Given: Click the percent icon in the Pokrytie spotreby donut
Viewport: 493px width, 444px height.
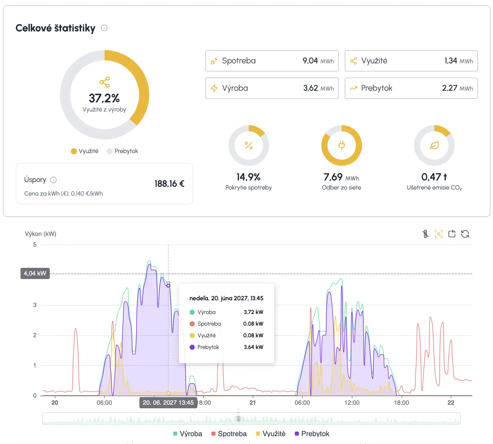Looking at the screenshot, I should pyautogui.click(x=249, y=146).
